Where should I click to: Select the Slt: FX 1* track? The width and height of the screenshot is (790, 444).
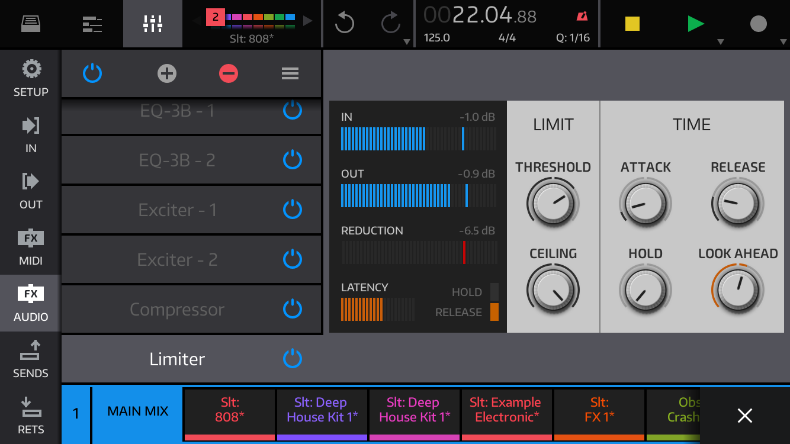599,411
